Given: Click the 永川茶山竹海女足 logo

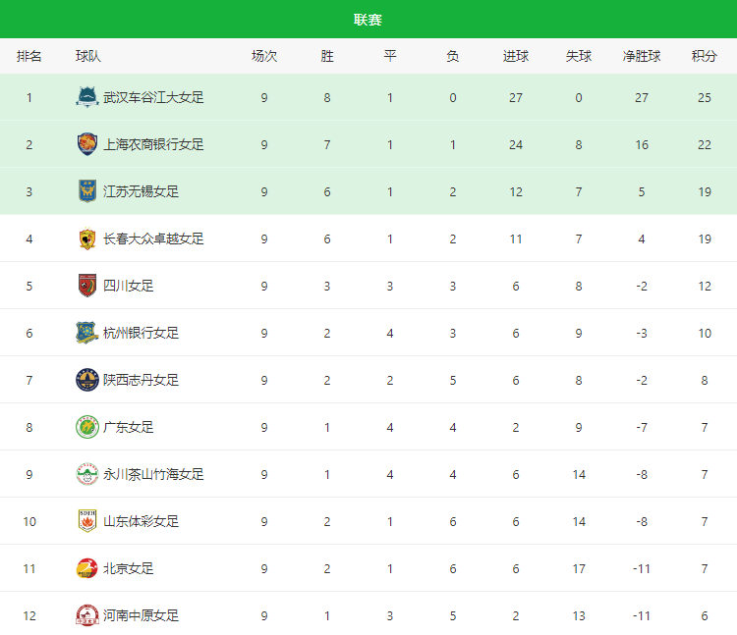Looking at the screenshot, I should click(86, 474).
